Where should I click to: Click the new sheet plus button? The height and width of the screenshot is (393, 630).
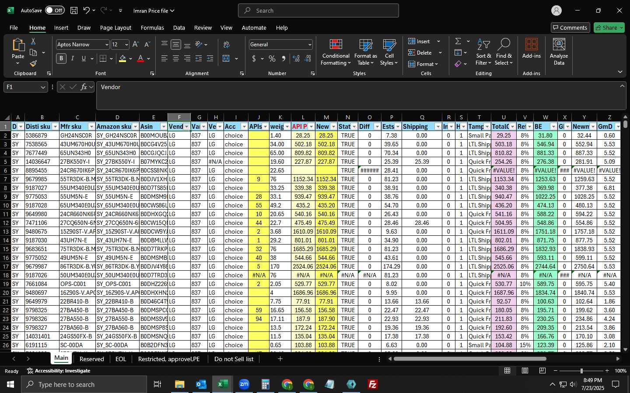click(280, 359)
